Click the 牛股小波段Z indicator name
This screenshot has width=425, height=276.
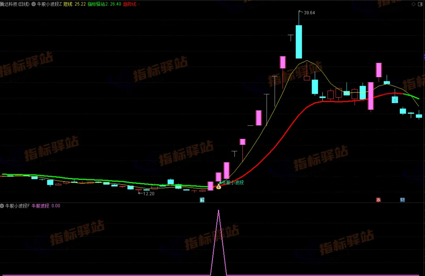[49, 4]
